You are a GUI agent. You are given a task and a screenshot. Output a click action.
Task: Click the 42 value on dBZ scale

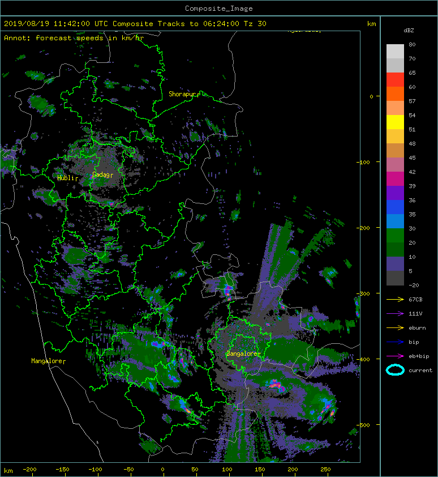[x=412, y=172]
